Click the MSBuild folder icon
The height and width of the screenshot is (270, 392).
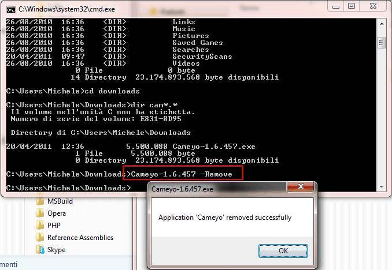40,201
